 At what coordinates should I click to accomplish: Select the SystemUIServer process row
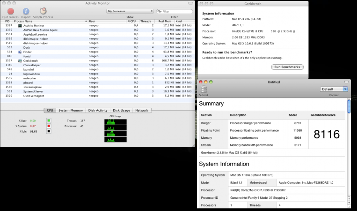tap(97, 91)
